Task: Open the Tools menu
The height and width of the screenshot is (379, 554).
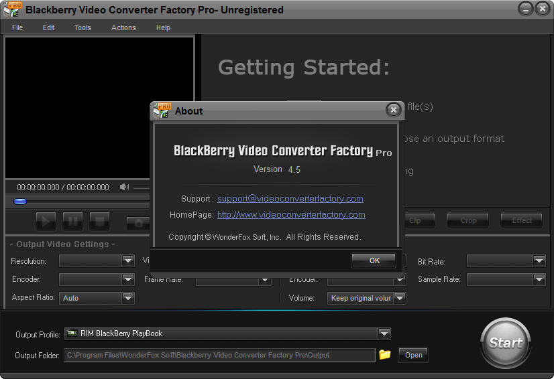Action: pyautogui.click(x=82, y=27)
